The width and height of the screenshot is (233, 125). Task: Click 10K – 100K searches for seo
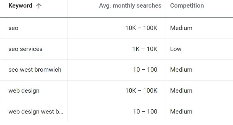click(141, 28)
